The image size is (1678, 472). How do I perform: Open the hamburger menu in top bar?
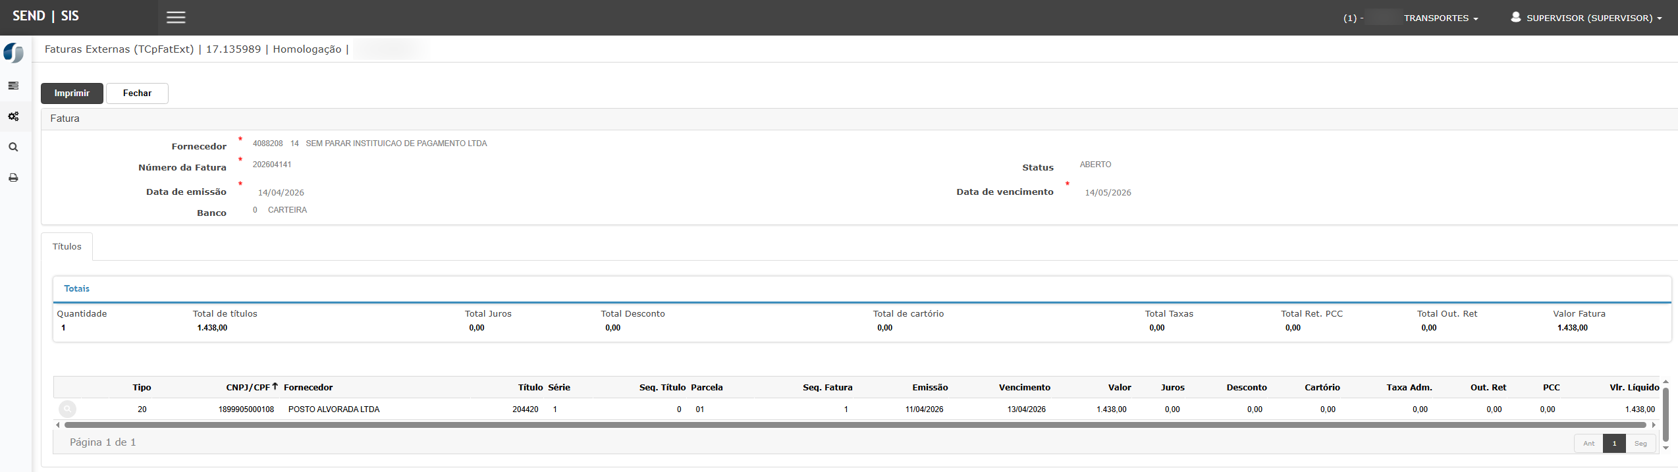coord(175,18)
